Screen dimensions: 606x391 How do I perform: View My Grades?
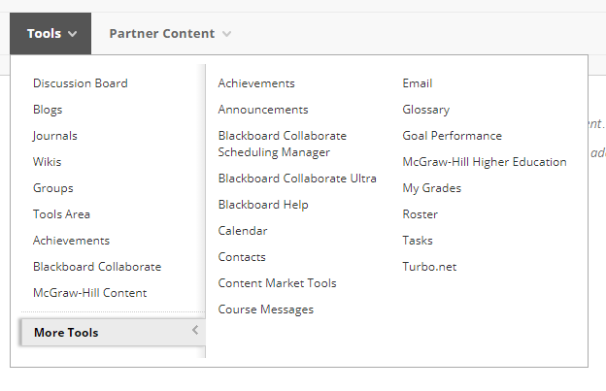click(432, 188)
